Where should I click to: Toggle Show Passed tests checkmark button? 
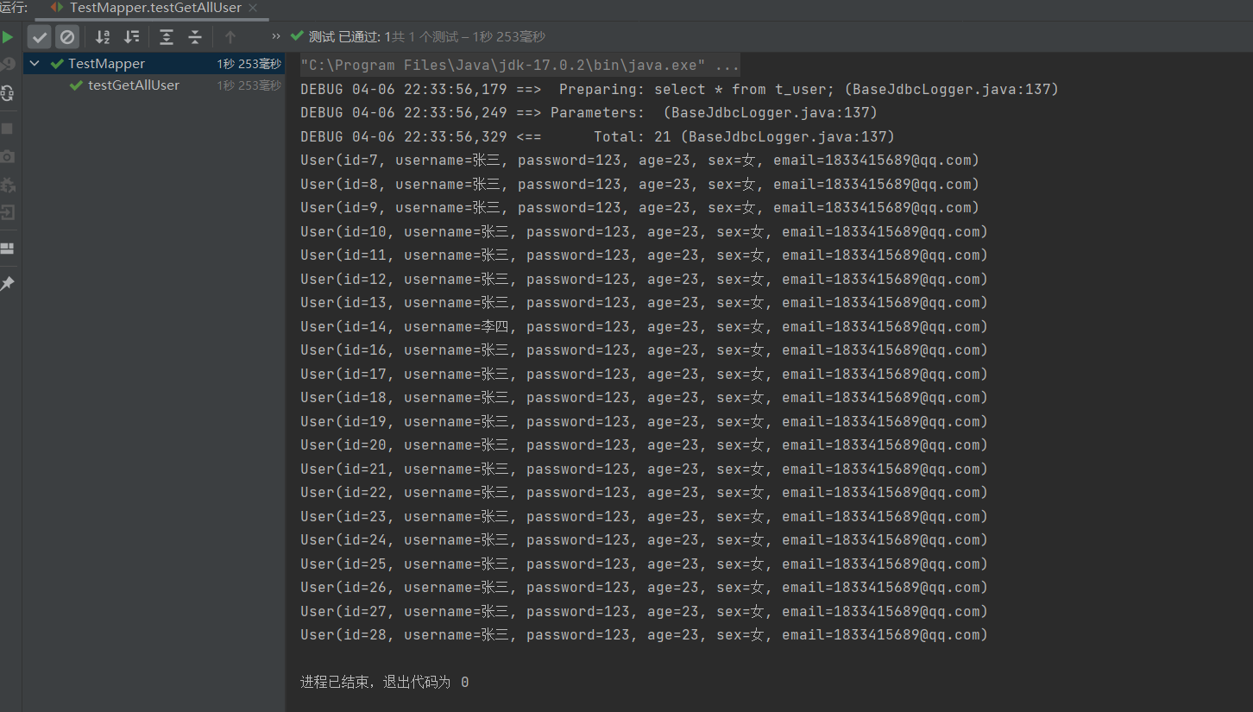(x=40, y=37)
